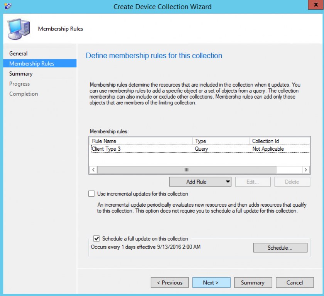Enable incremental updates for this collection
This screenshot has height=296, width=324.
click(91, 193)
